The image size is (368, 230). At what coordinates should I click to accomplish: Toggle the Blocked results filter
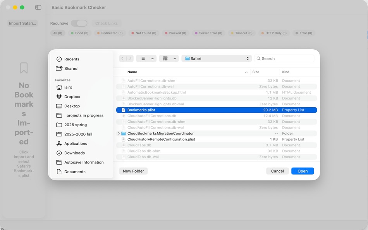pyautogui.click(x=175, y=33)
